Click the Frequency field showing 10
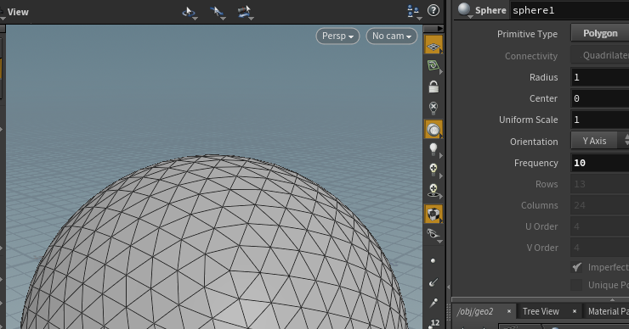 point(600,163)
